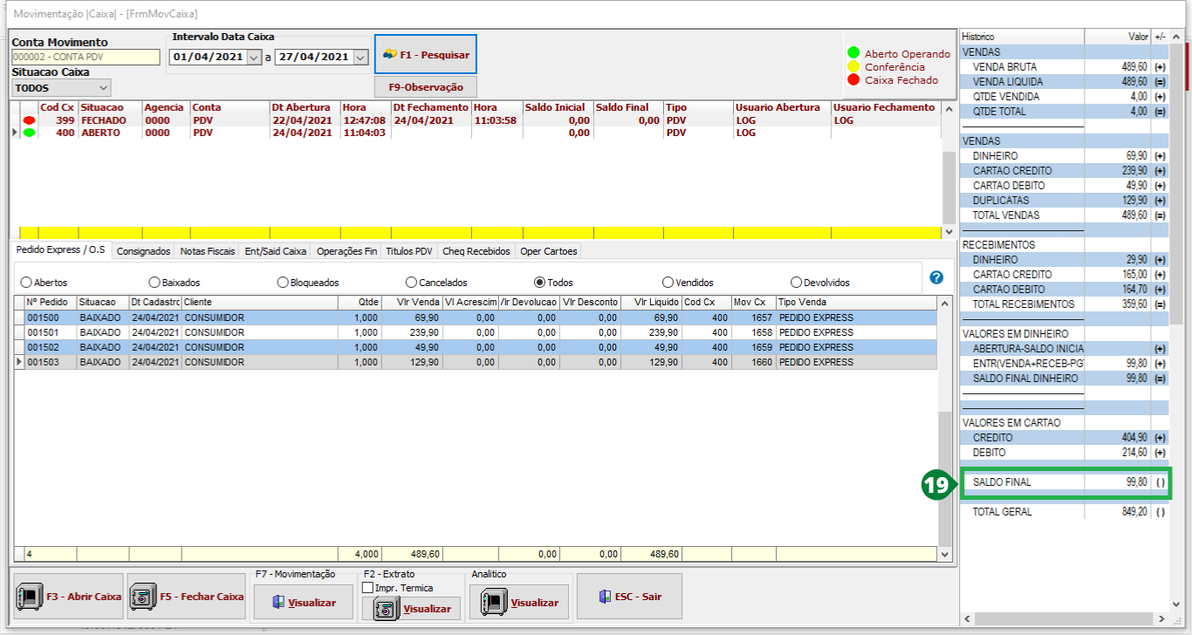Image resolution: width=1192 pixels, height=635 pixels.
Task: Click the blue help question mark icon
Action: (x=936, y=277)
